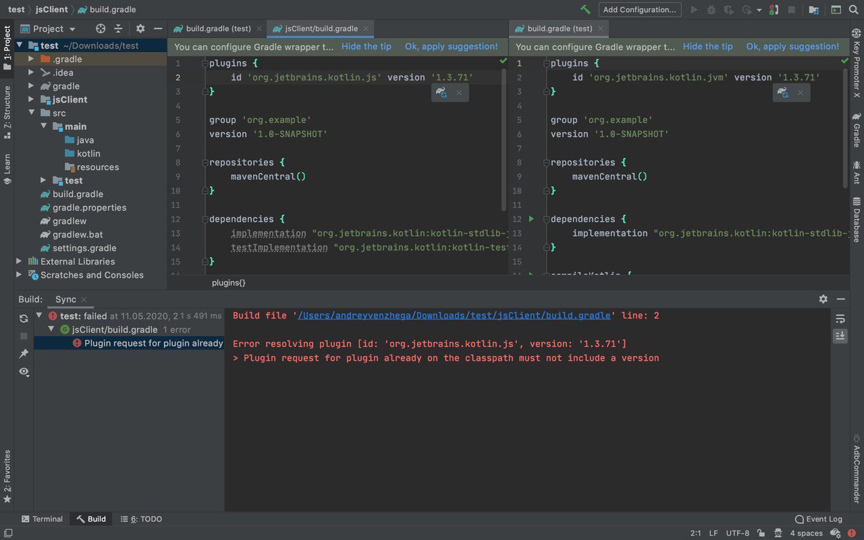Toggle Soft-Wrap in build output
Screen dimensions: 864x540
coord(840,318)
